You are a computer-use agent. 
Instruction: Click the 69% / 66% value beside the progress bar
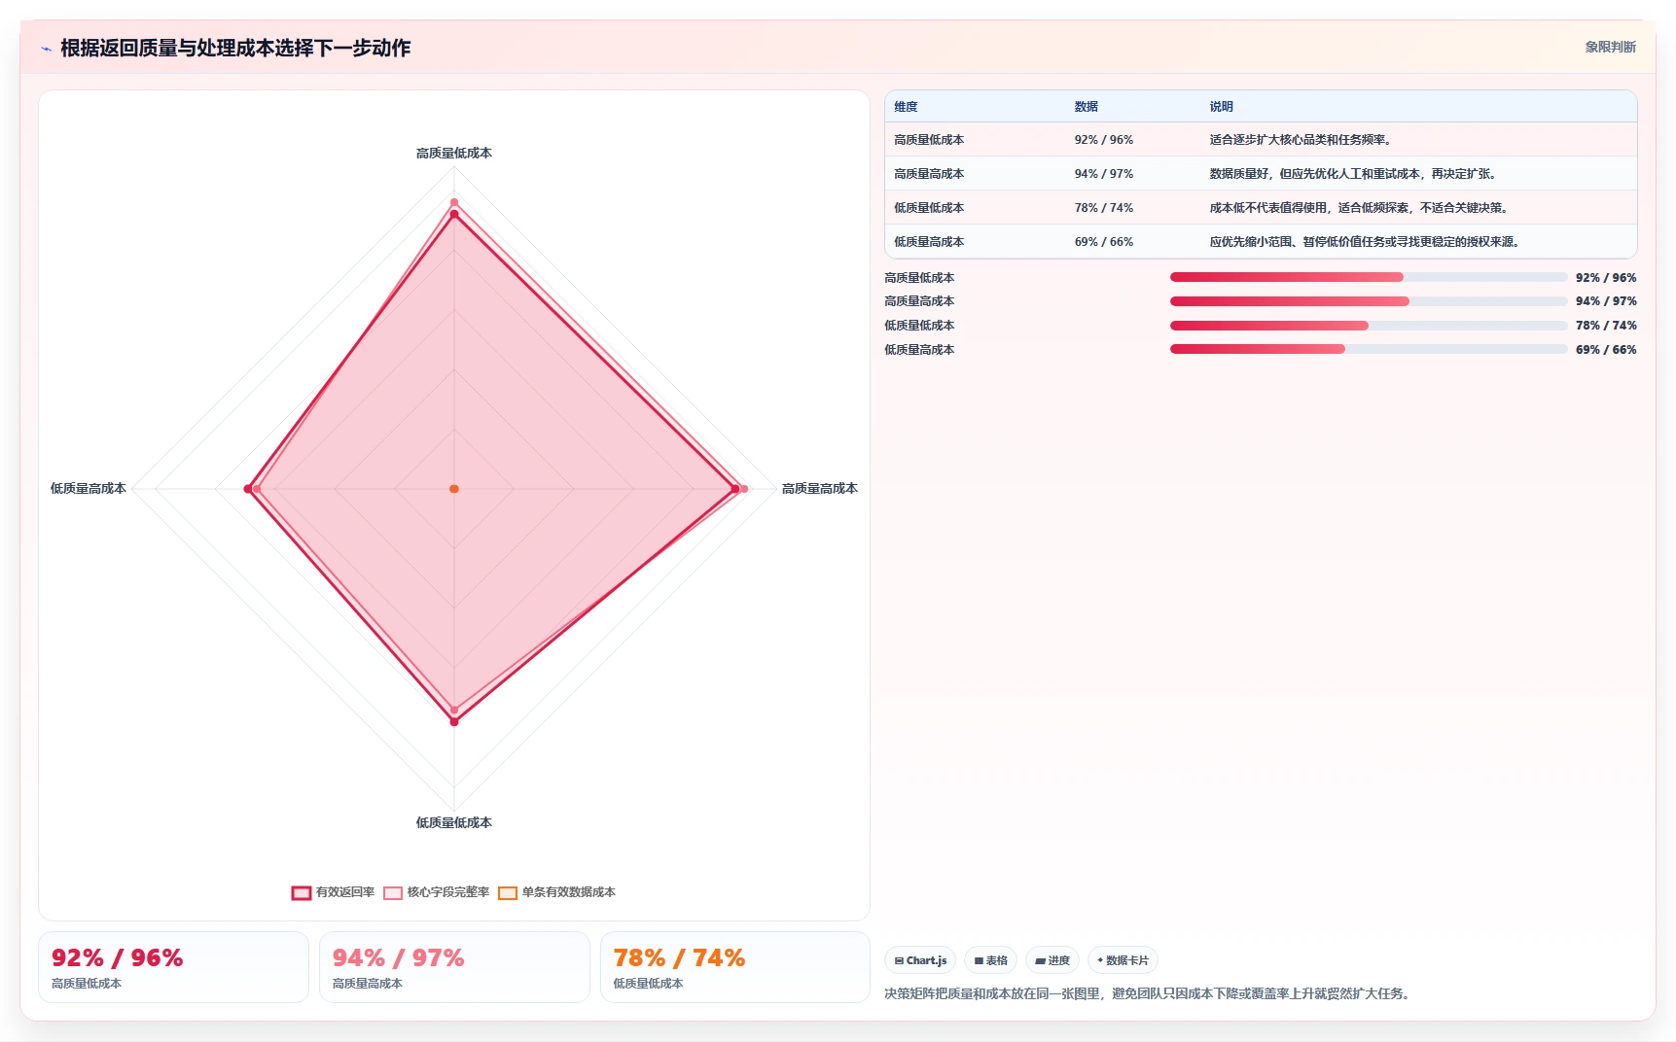click(x=1606, y=350)
